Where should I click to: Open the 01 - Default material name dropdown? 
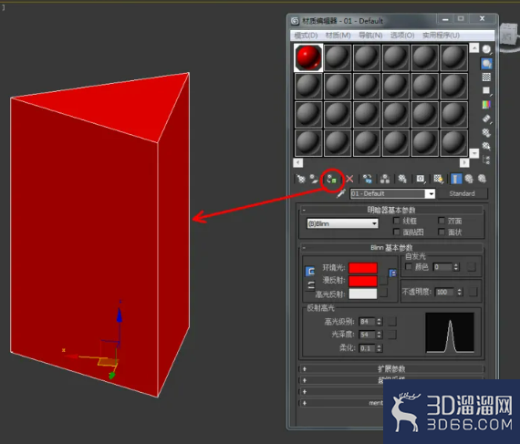[x=431, y=194]
